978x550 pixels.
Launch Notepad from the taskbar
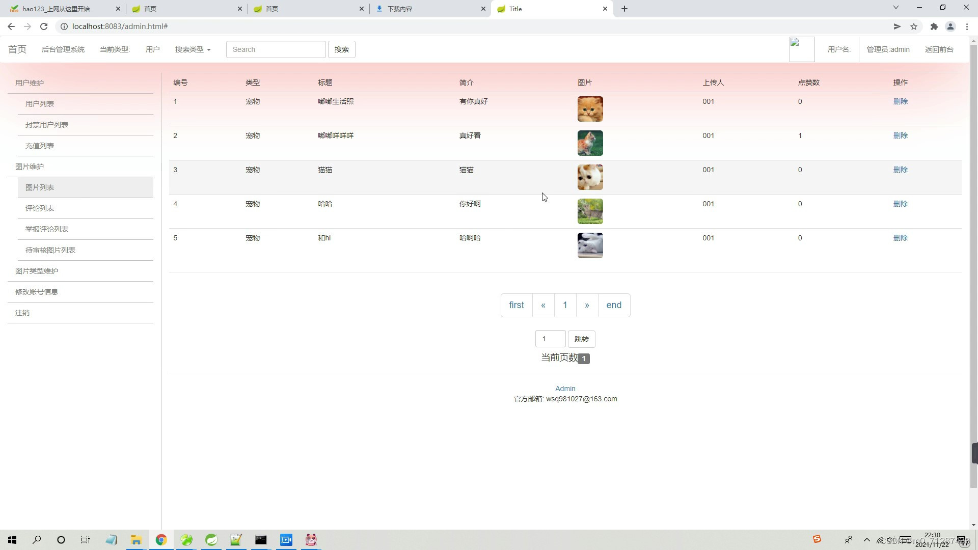111,540
